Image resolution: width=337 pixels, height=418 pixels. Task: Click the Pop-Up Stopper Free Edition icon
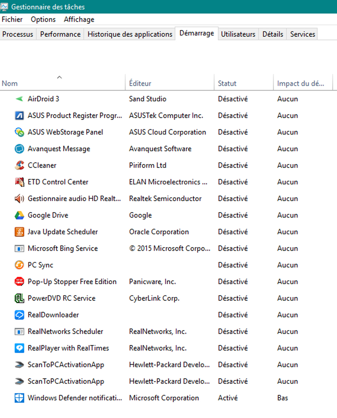19,281
